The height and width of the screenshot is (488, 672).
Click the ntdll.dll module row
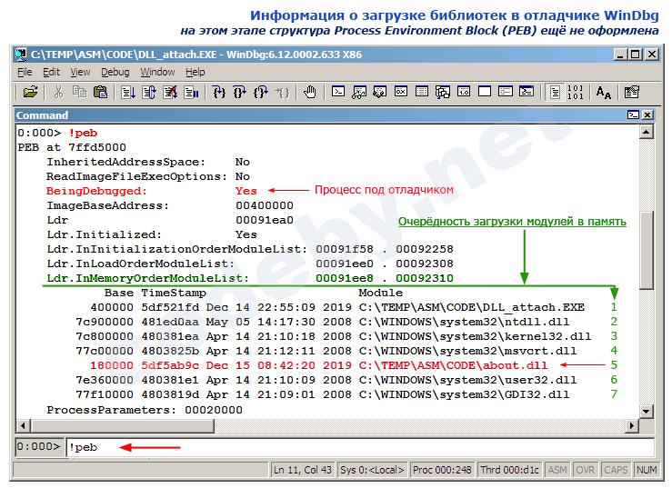tap(322, 322)
